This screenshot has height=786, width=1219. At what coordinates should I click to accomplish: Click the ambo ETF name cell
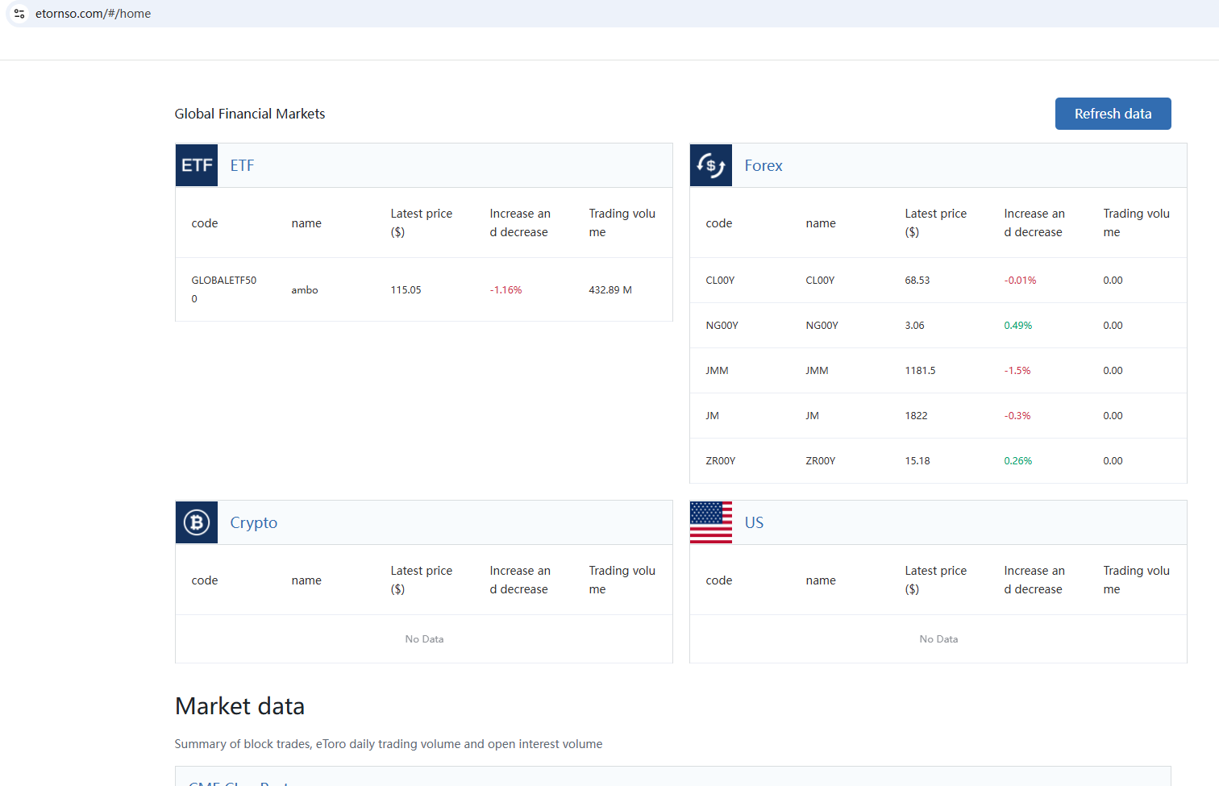click(305, 290)
